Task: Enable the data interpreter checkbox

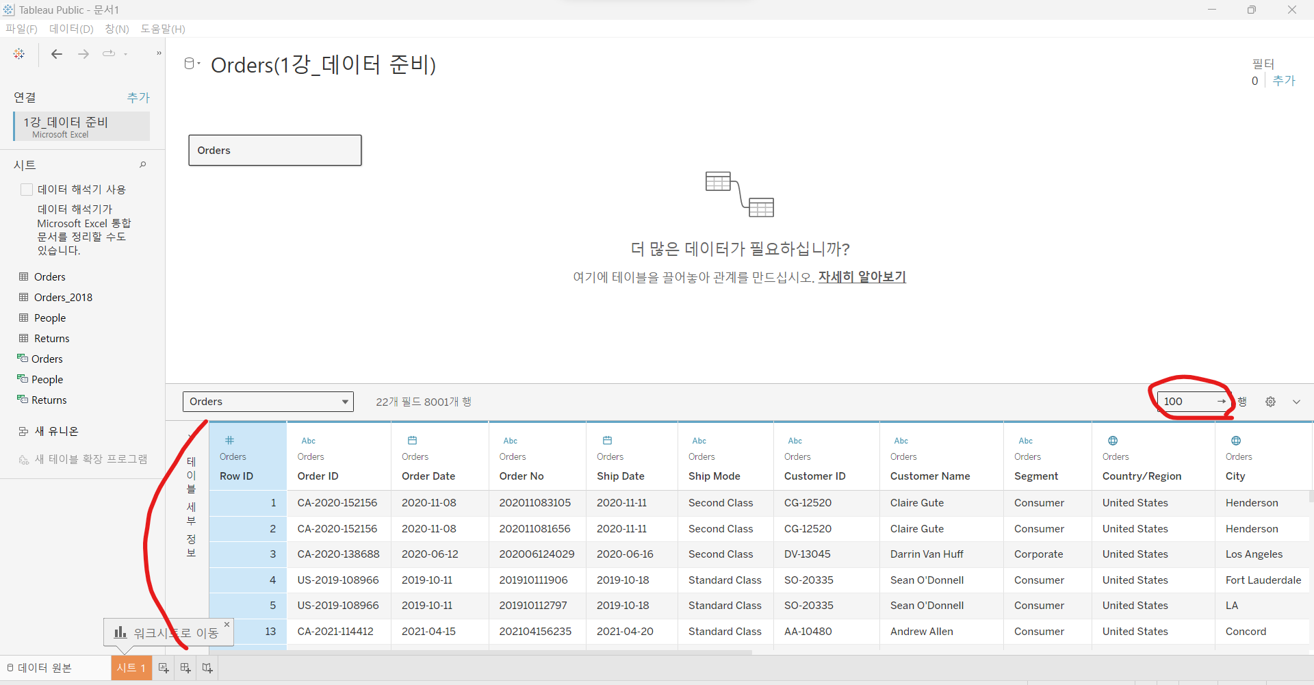Action: [x=27, y=190]
